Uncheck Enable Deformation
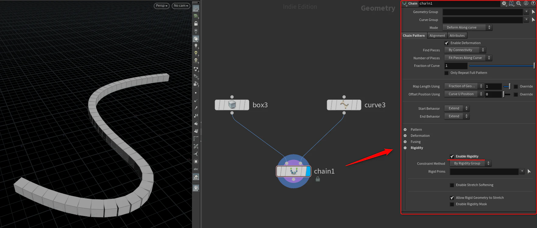The image size is (537, 228). pyautogui.click(x=447, y=43)
